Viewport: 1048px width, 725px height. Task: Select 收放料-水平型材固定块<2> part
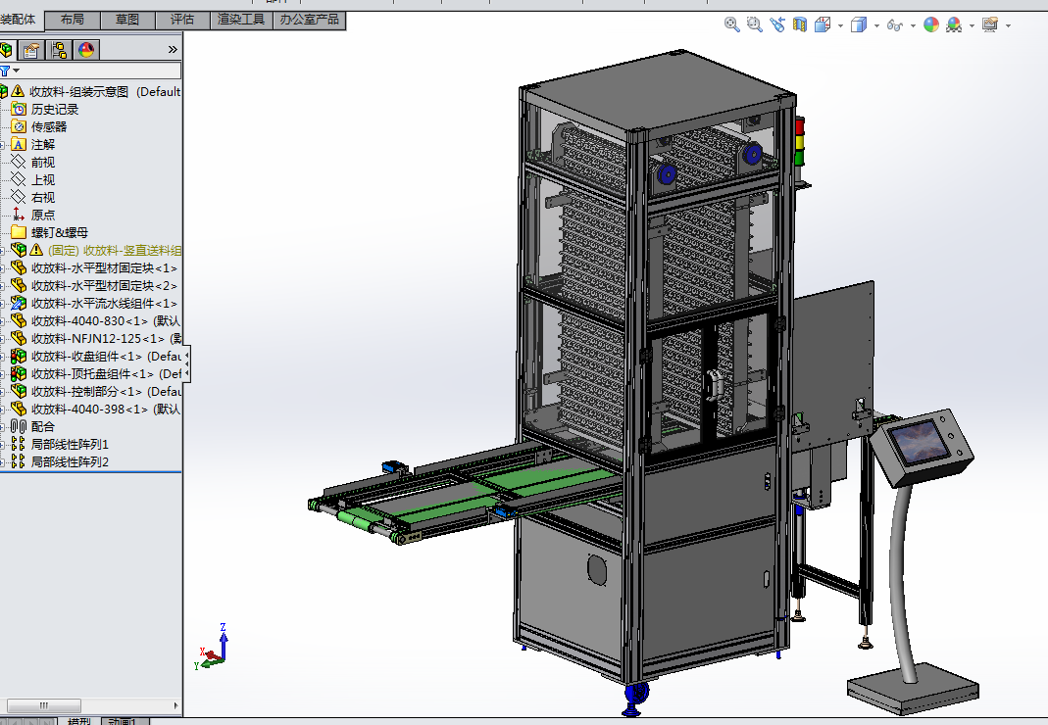104,285
